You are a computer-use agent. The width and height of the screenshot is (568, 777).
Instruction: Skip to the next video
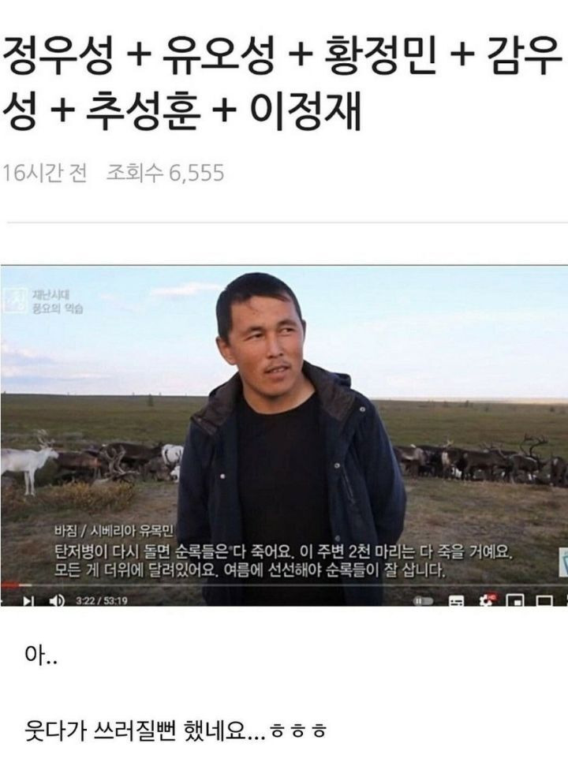(x=28, y=600)
